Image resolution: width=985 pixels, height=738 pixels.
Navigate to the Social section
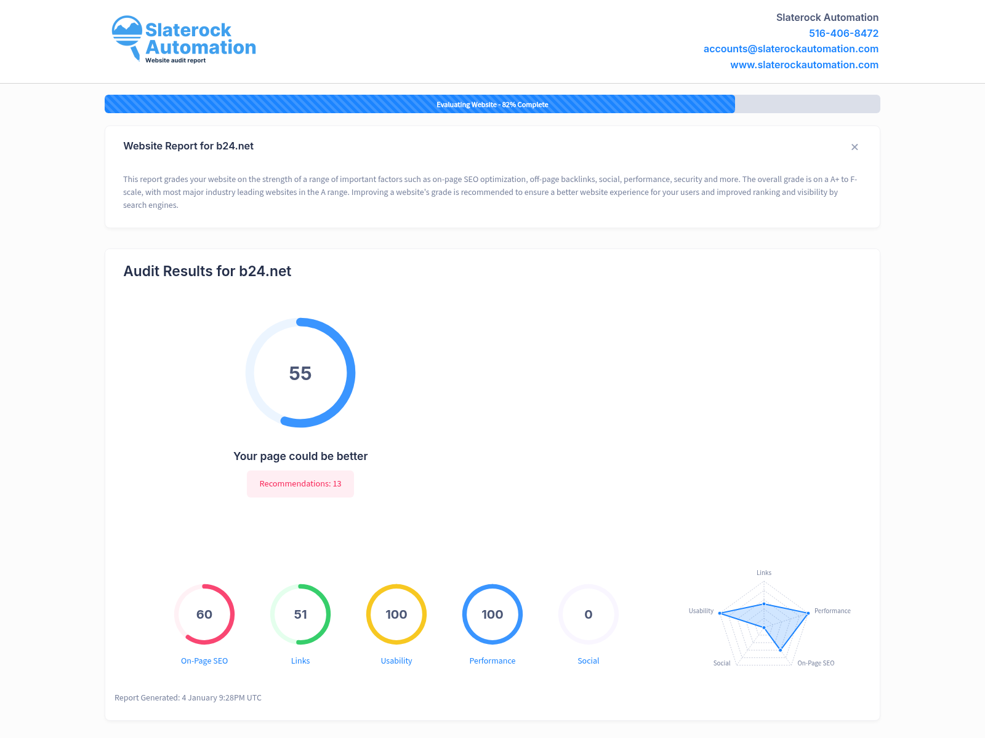click(589, 661)
